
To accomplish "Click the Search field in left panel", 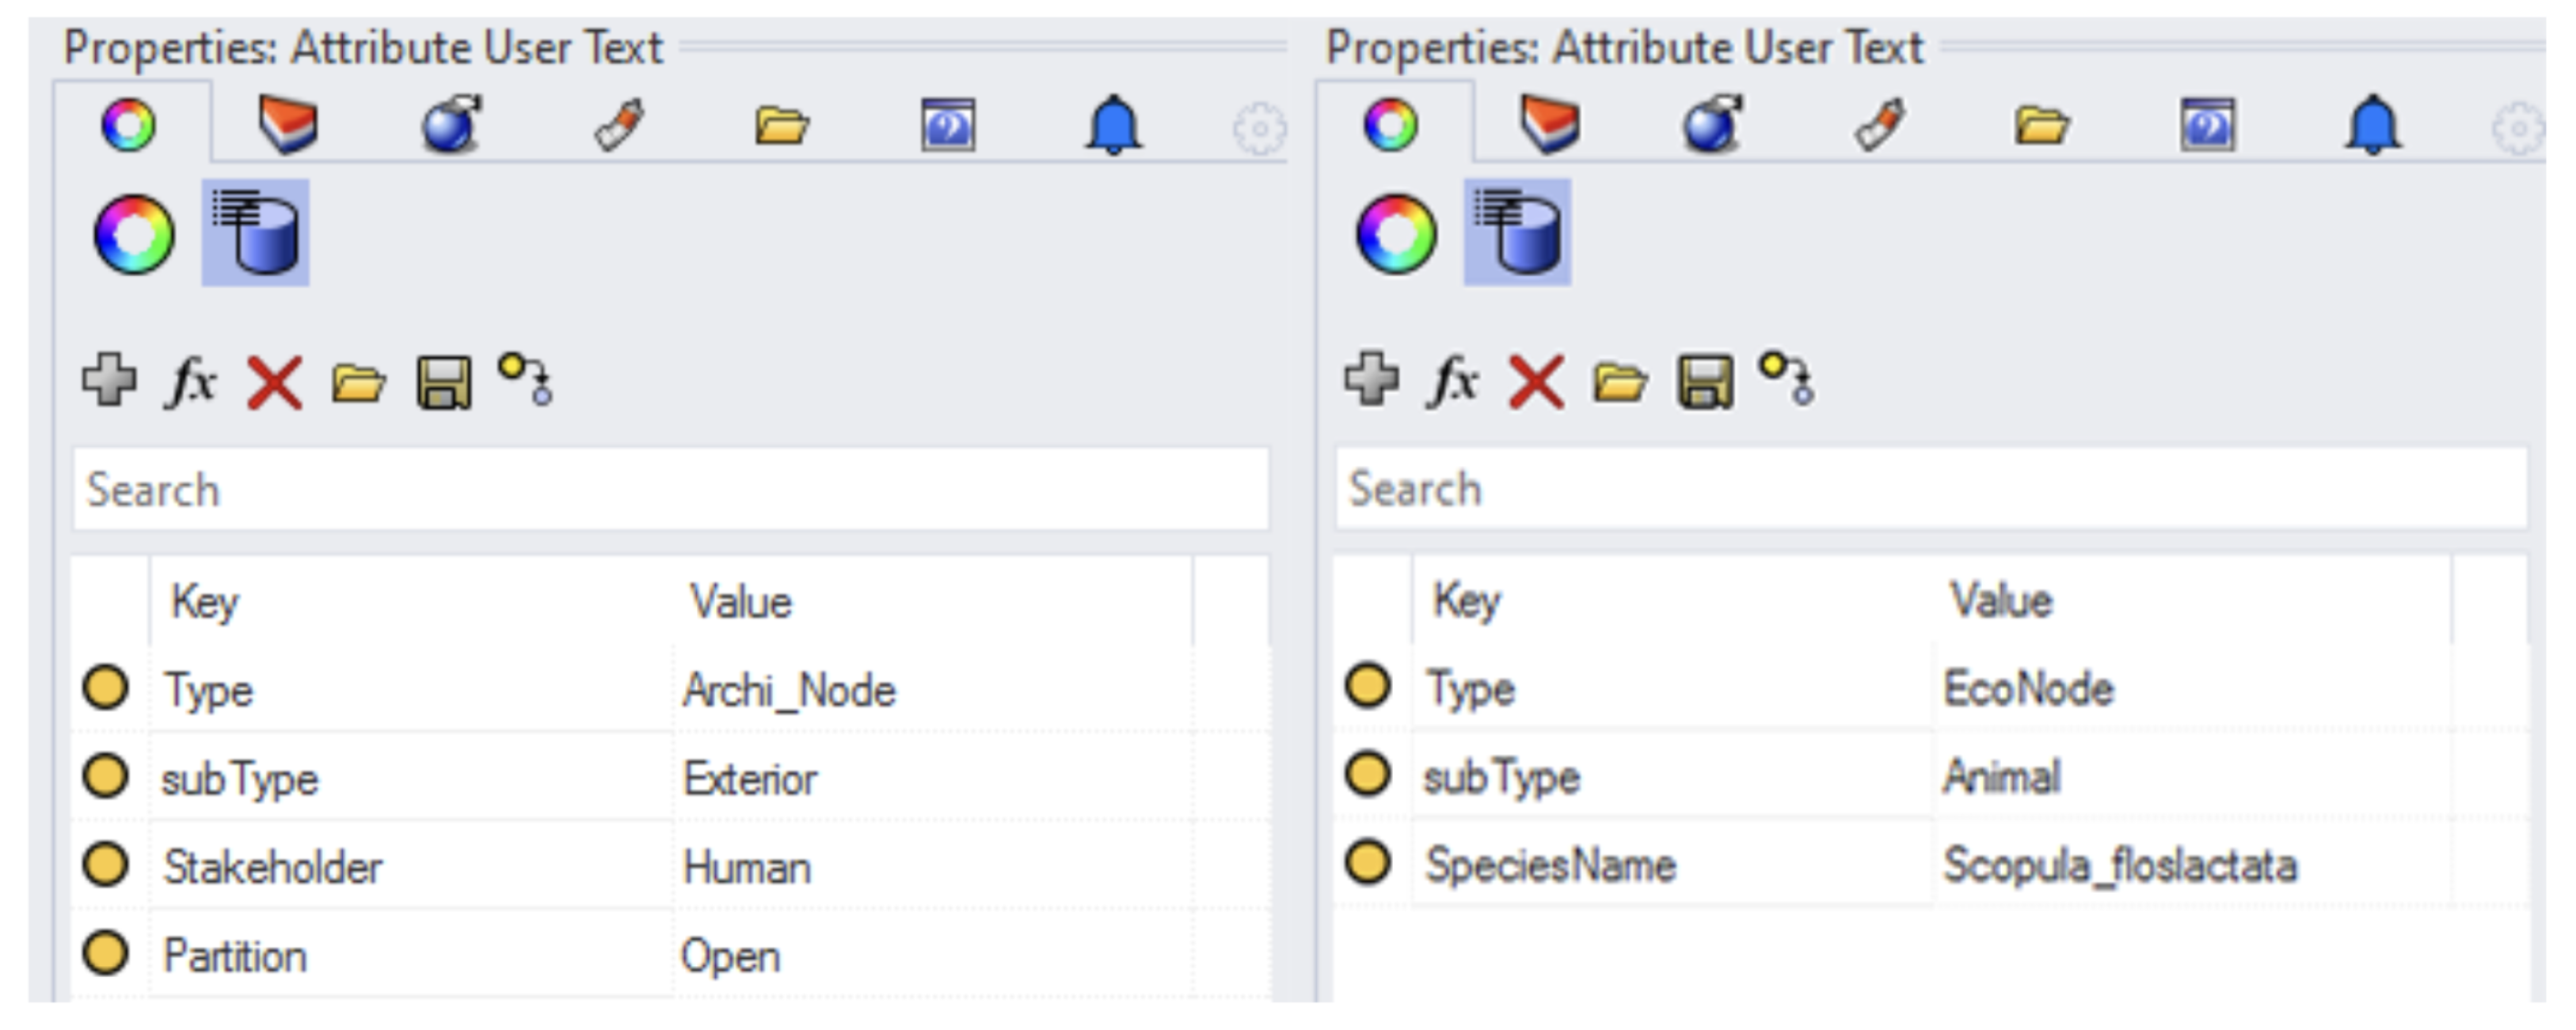I will coord(670,490).
